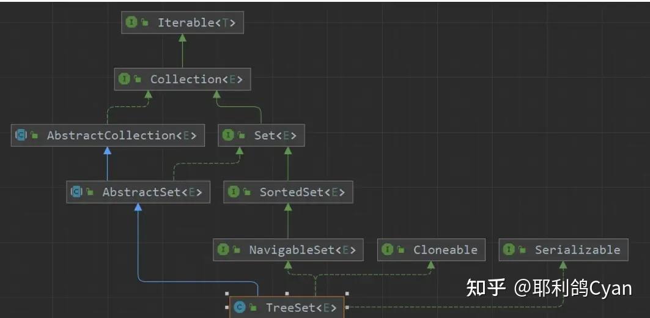
Task: Click the interface icon beside Collection<E>
Action: 124,79
